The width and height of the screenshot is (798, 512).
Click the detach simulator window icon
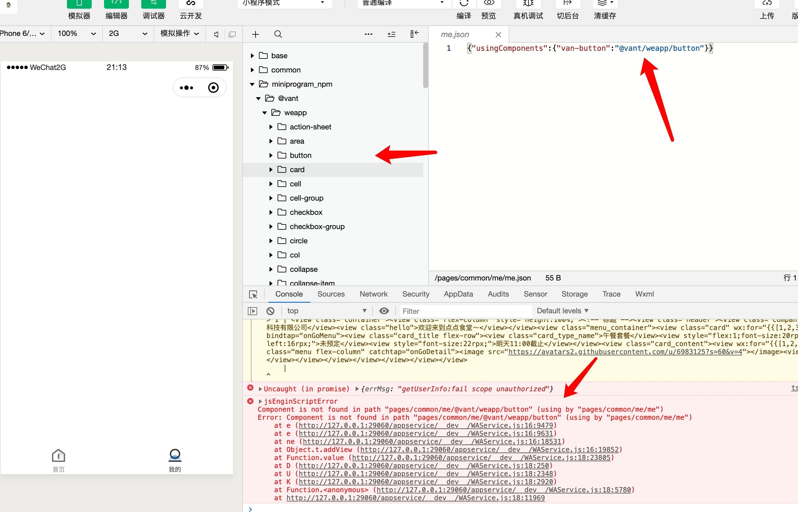[232, 34]
